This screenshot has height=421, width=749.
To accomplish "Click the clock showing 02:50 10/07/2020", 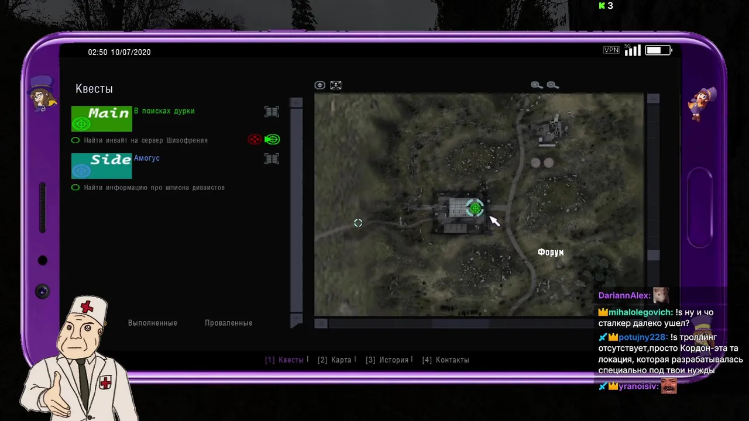I will pos(119,52).
